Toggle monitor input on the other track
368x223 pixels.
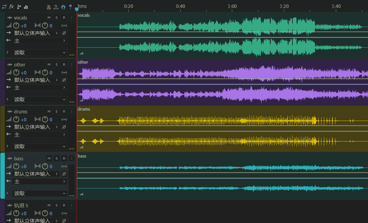click(x=71, y=65)
